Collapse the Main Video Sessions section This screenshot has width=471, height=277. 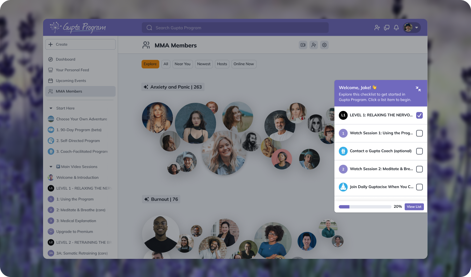coord(51,167)
